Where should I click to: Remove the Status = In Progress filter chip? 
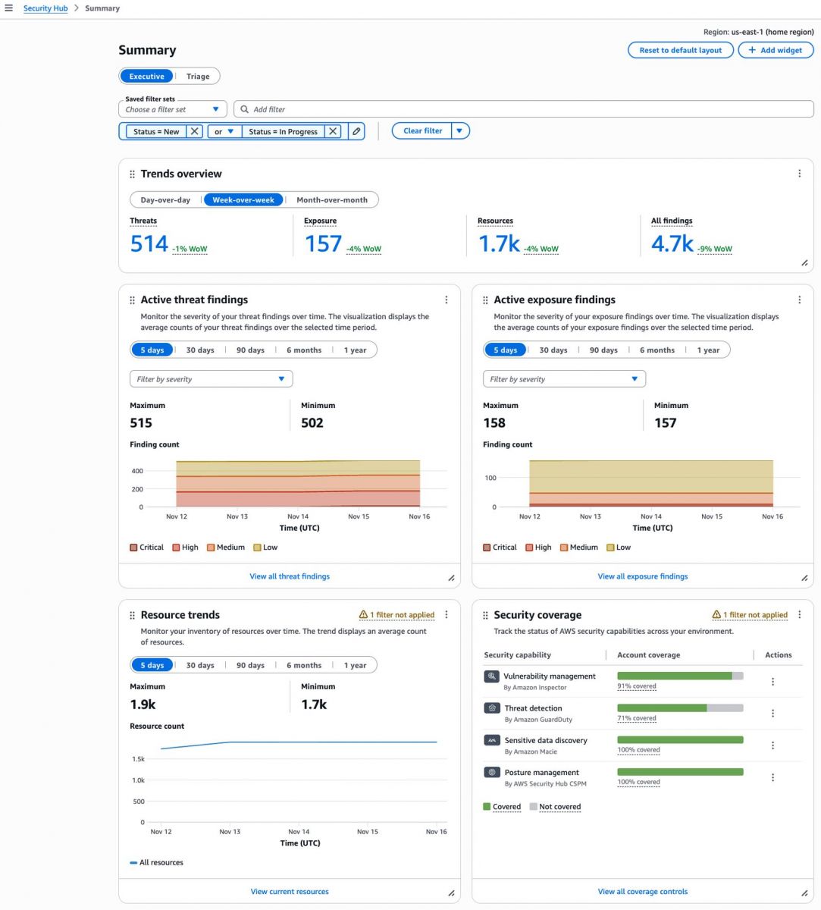click(333, 131)
